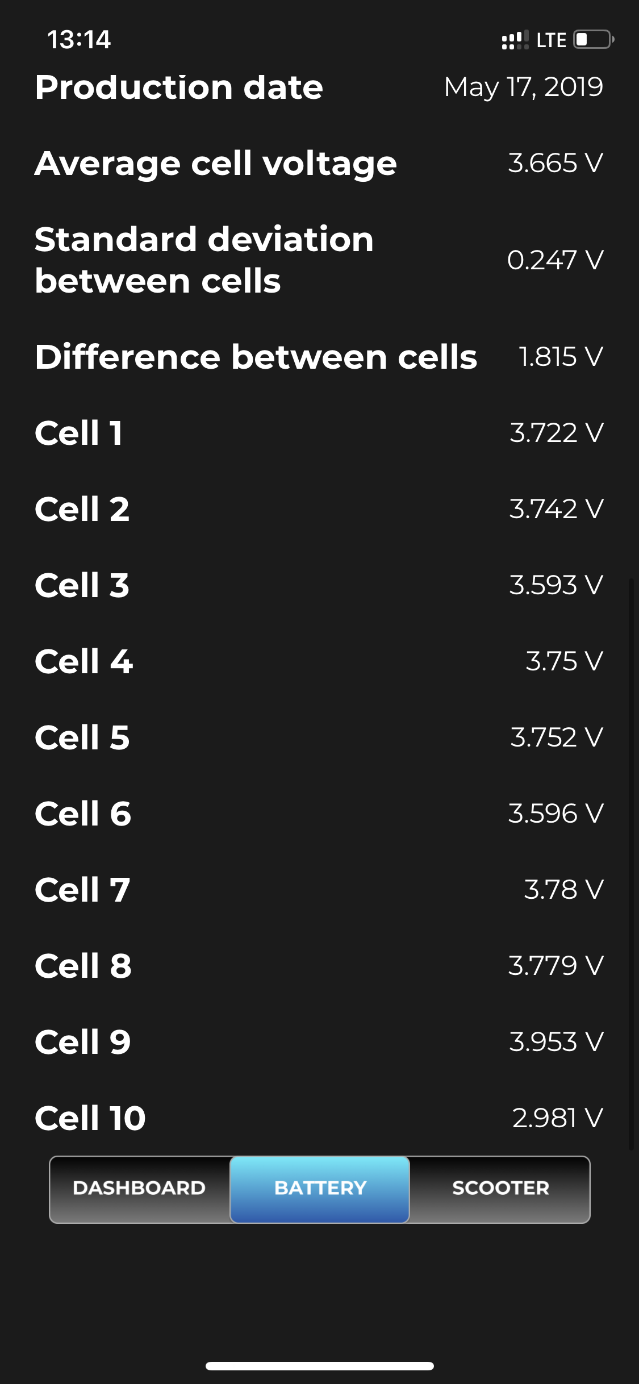Select the Cell 10 low voltage row
The image size is (639, 1384).
[x=318, y=1118]
